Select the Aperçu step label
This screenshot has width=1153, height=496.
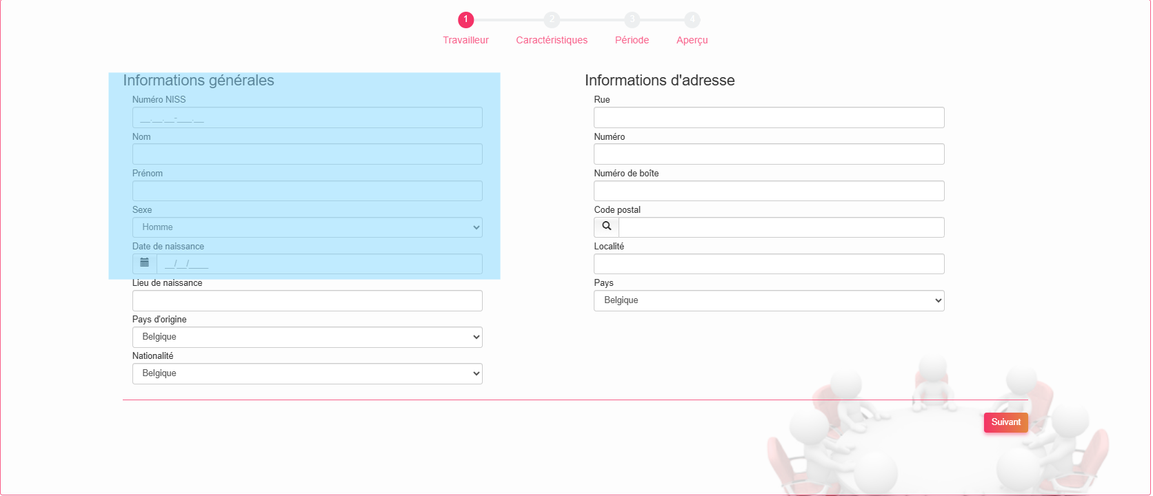(692, 40)
